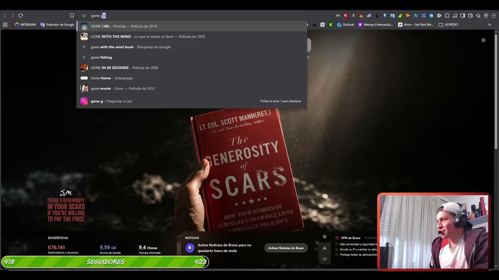Click the address bar containing 'gone girl'
Image resolution: width=499 pixels, height=280 pixels.
click(x=192, y=16)
